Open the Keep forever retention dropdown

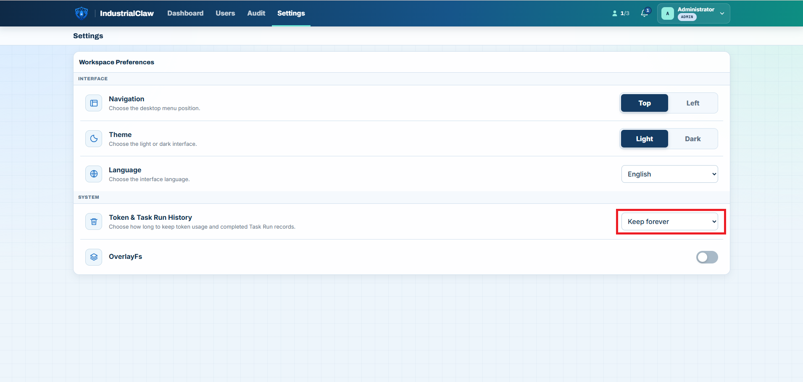click(x=670, y=221)
